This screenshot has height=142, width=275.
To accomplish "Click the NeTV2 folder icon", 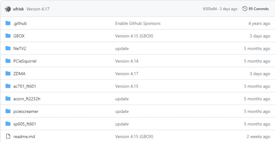I will click(x=8, y=48).
